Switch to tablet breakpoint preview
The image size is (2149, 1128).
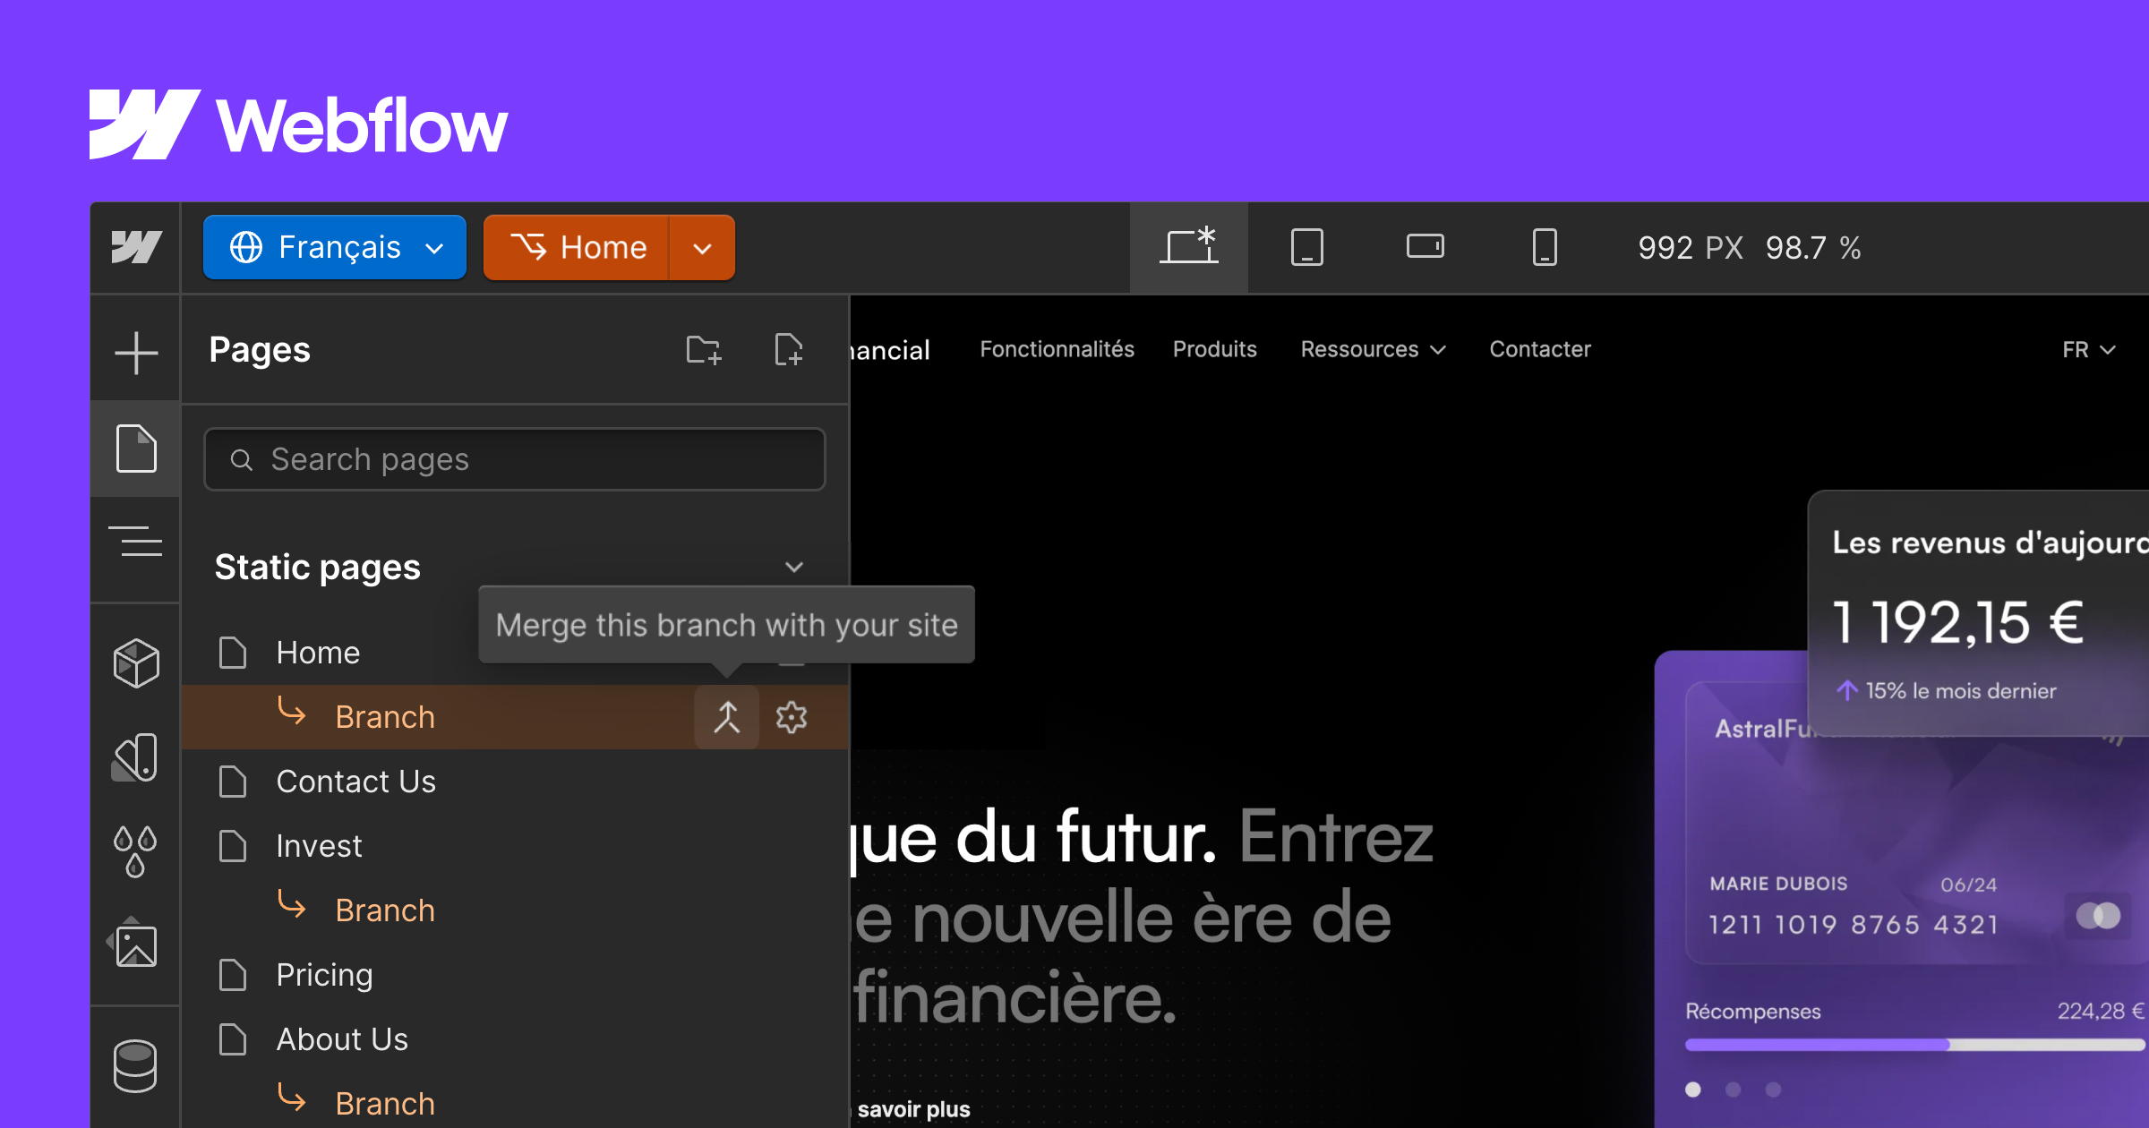1307,247
